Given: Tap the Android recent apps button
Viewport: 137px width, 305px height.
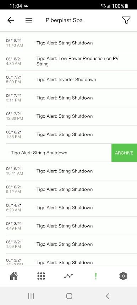Looking at the screenshot, I should click(31, 296).
